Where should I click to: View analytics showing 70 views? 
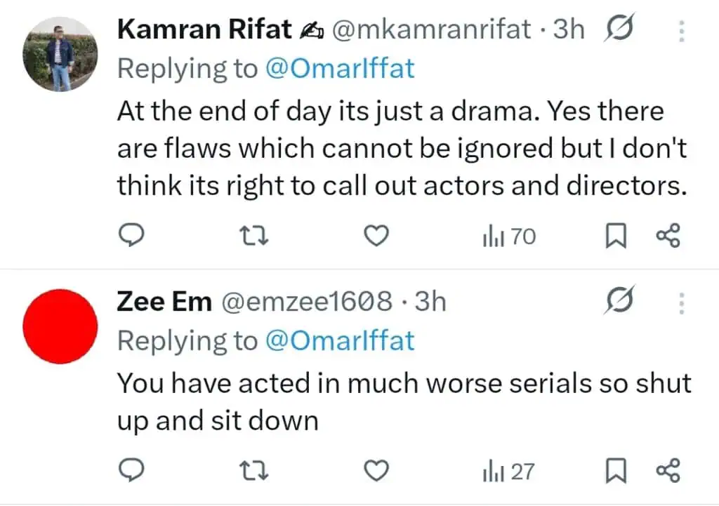508,237
